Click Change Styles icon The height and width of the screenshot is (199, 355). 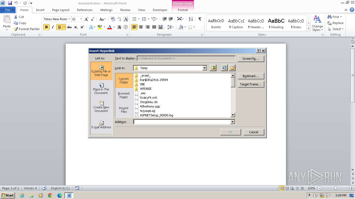point(318,23)
